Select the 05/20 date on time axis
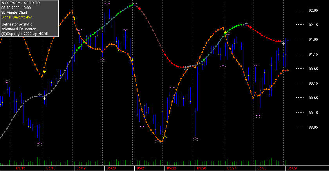The height and width of the screenshot is (171, 329). point(111,168)
